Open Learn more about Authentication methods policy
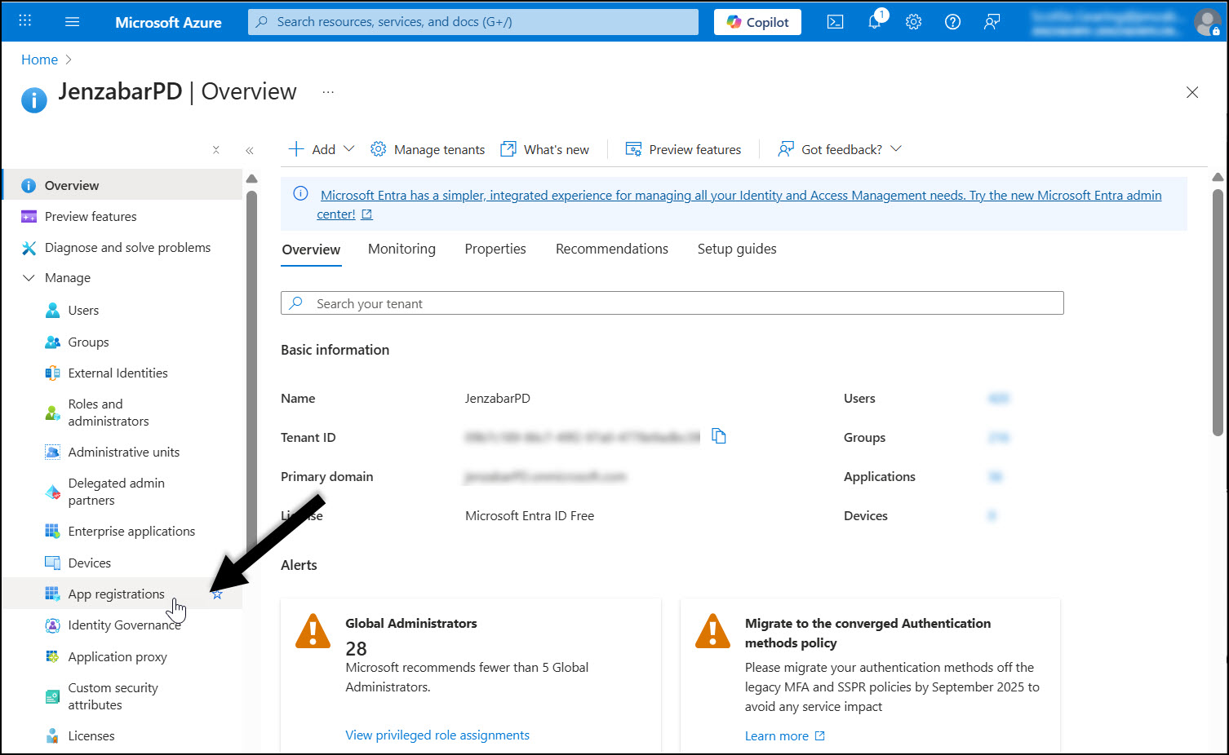 coord(777,735)
